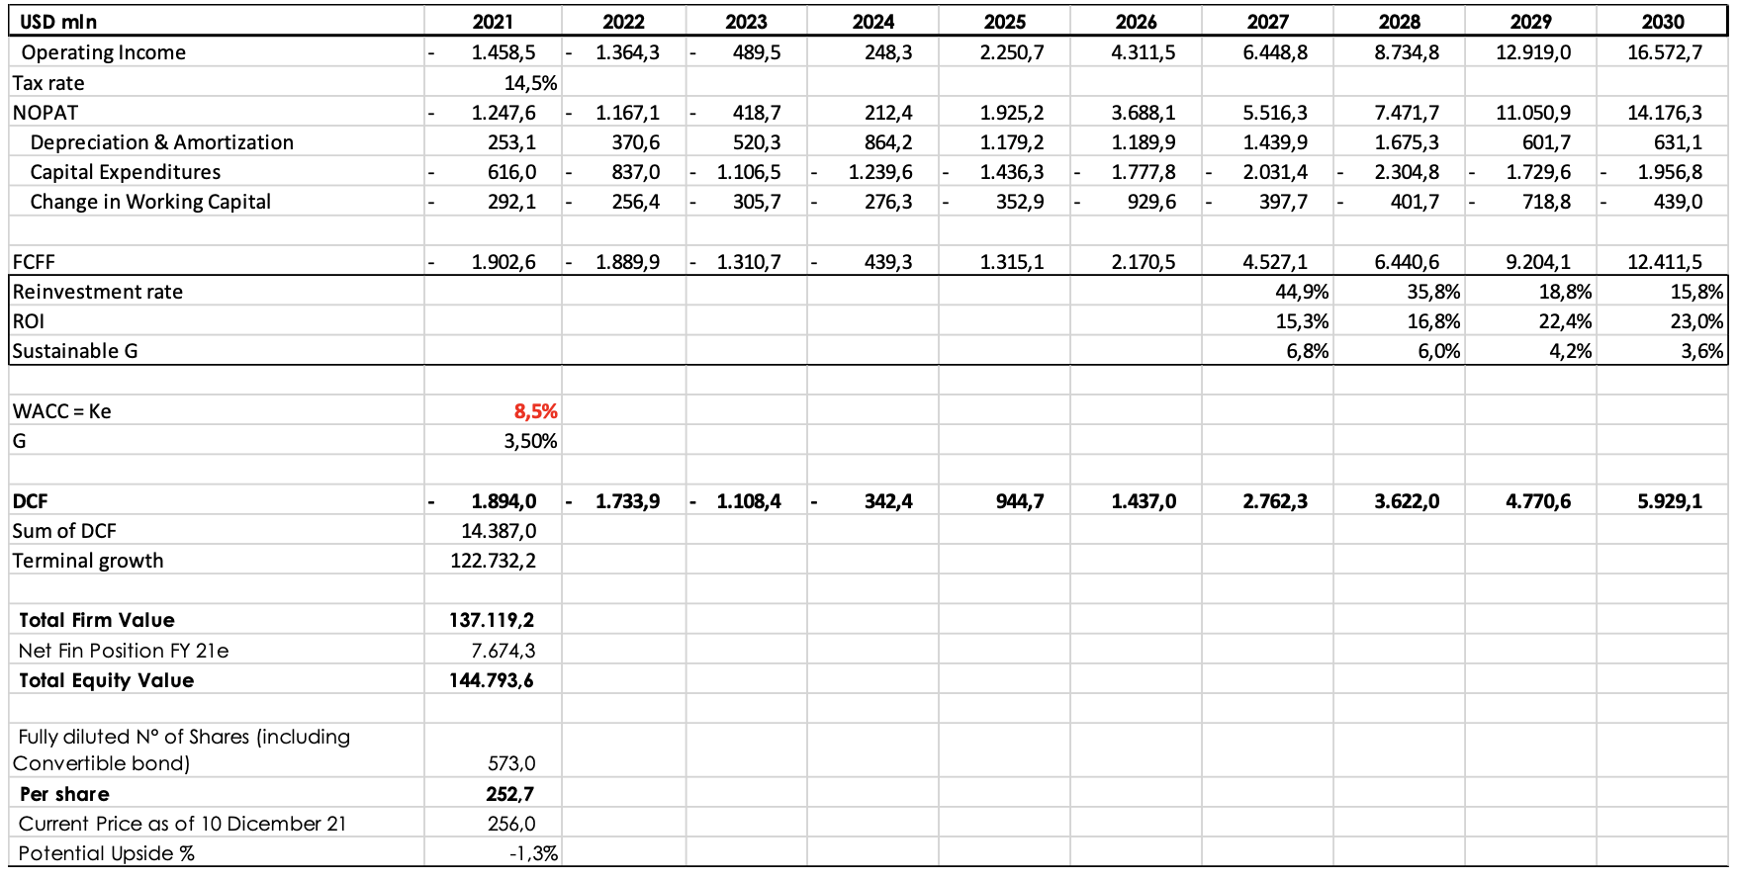Select DCF 2030 value 5.929,1
The width and height of the screenshot is (1739, 880).
point(1670,501)
